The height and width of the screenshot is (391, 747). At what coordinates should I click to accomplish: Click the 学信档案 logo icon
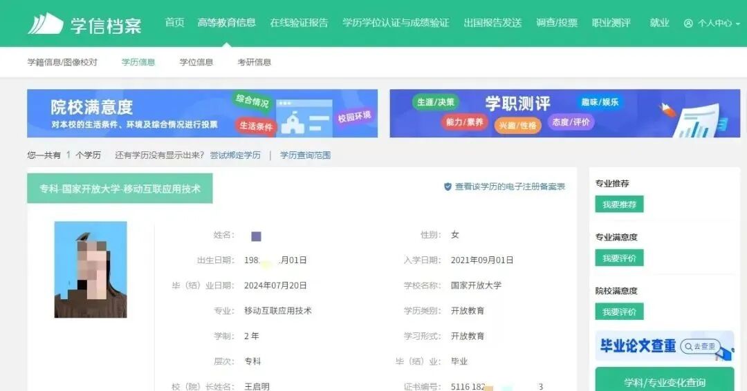[x=46, y=23]
